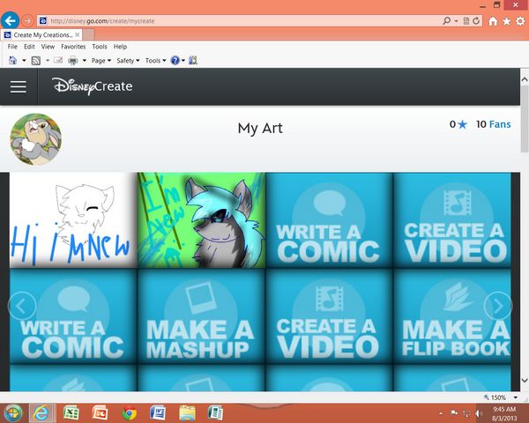Click the Print icon
529x423 pixels.
[x=73, y=61]
